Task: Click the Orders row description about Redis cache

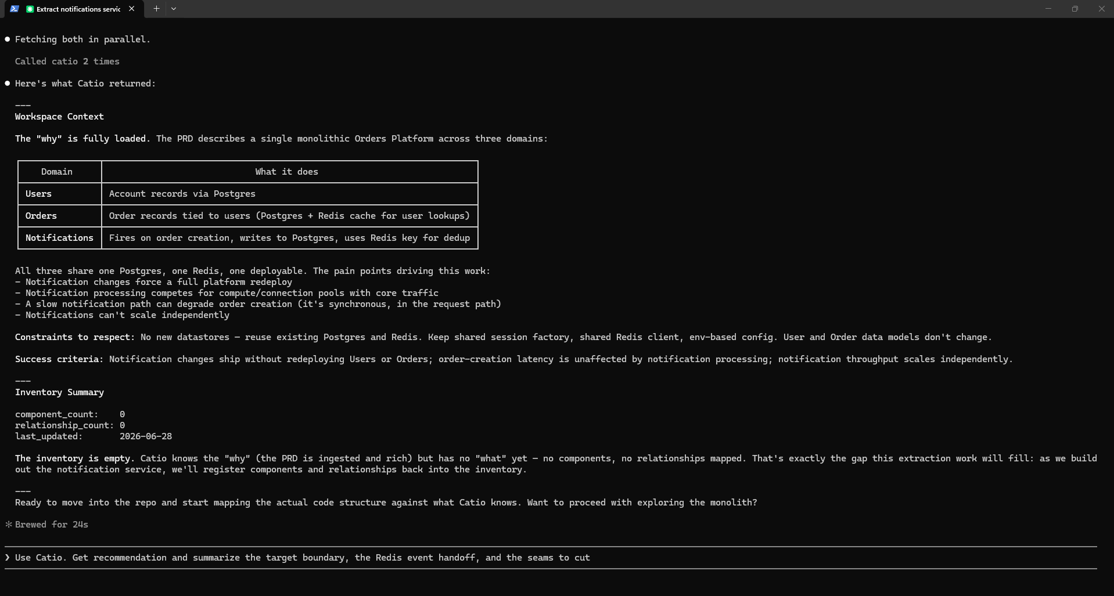Action: (x=289, y=216)
